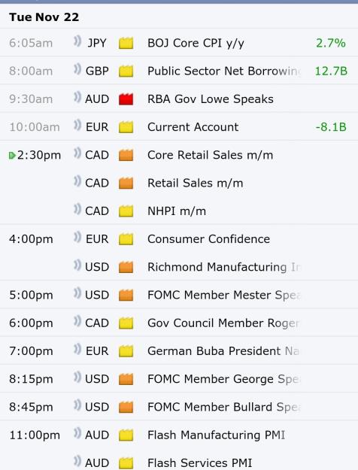
Task: Click the yellow impact icon for NHPI m/m
Action: tap(126, 211)
